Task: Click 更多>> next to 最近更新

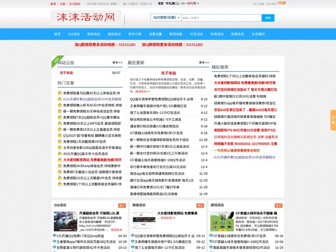Action: 204,63
